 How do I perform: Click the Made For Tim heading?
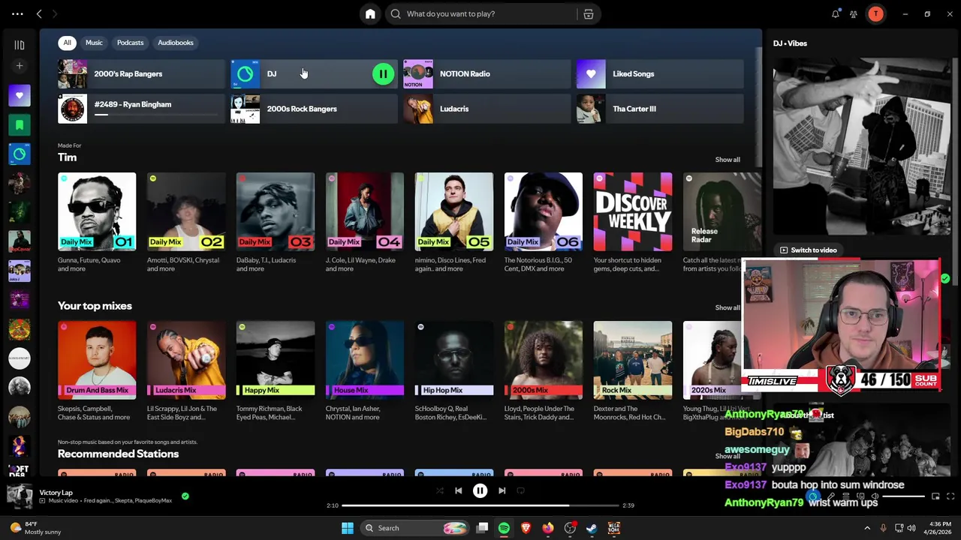pos(67,157)
